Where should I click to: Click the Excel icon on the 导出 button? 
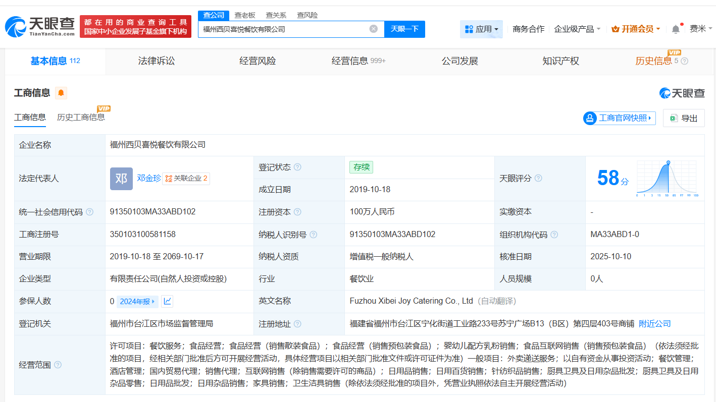[673, 118]
